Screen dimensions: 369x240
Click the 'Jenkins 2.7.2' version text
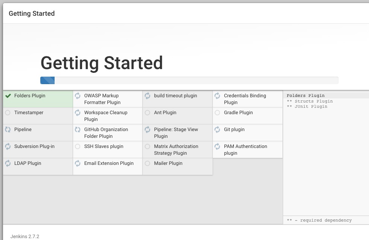25,237
